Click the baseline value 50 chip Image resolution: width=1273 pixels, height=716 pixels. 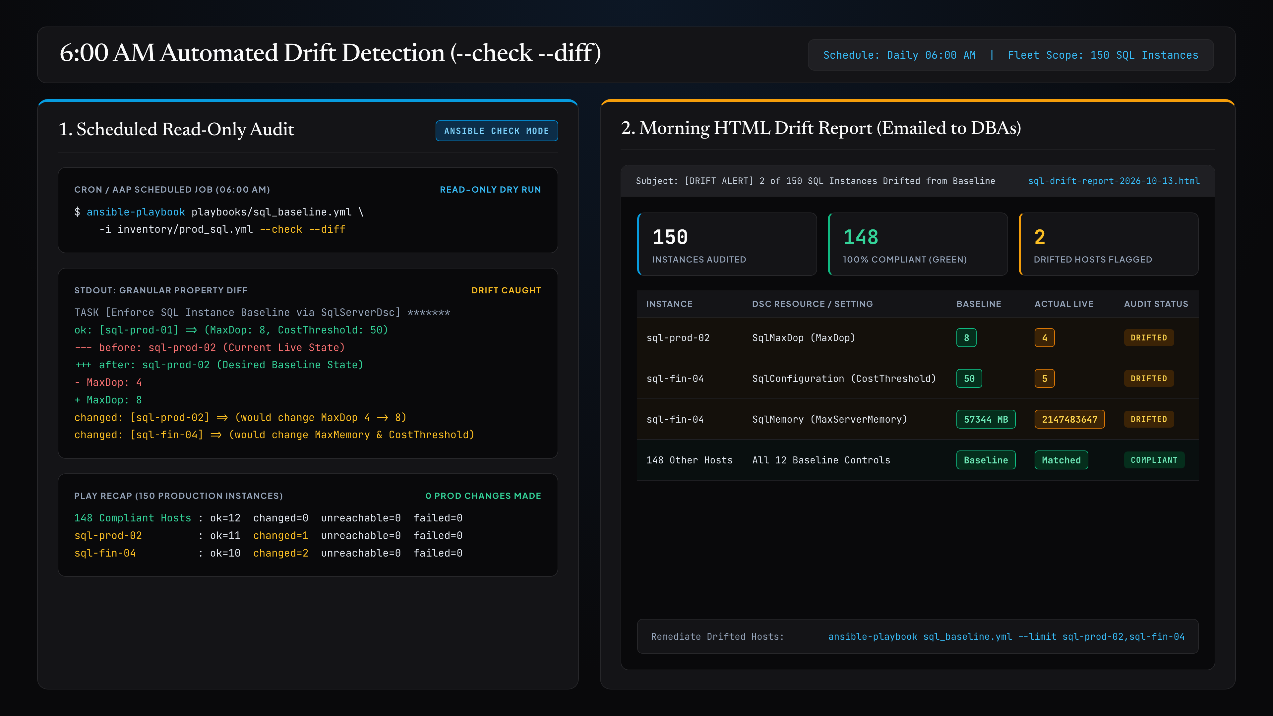(969, 379)
